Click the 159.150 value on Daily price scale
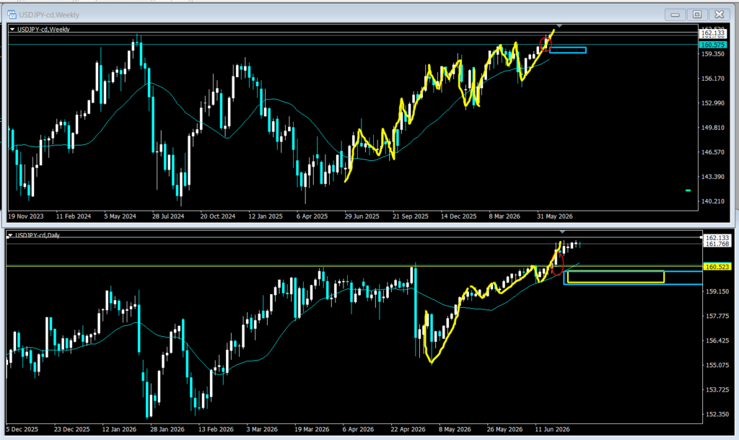Image resolution: width=739 pixels, height=440 pixels. (x=717, y=291)
